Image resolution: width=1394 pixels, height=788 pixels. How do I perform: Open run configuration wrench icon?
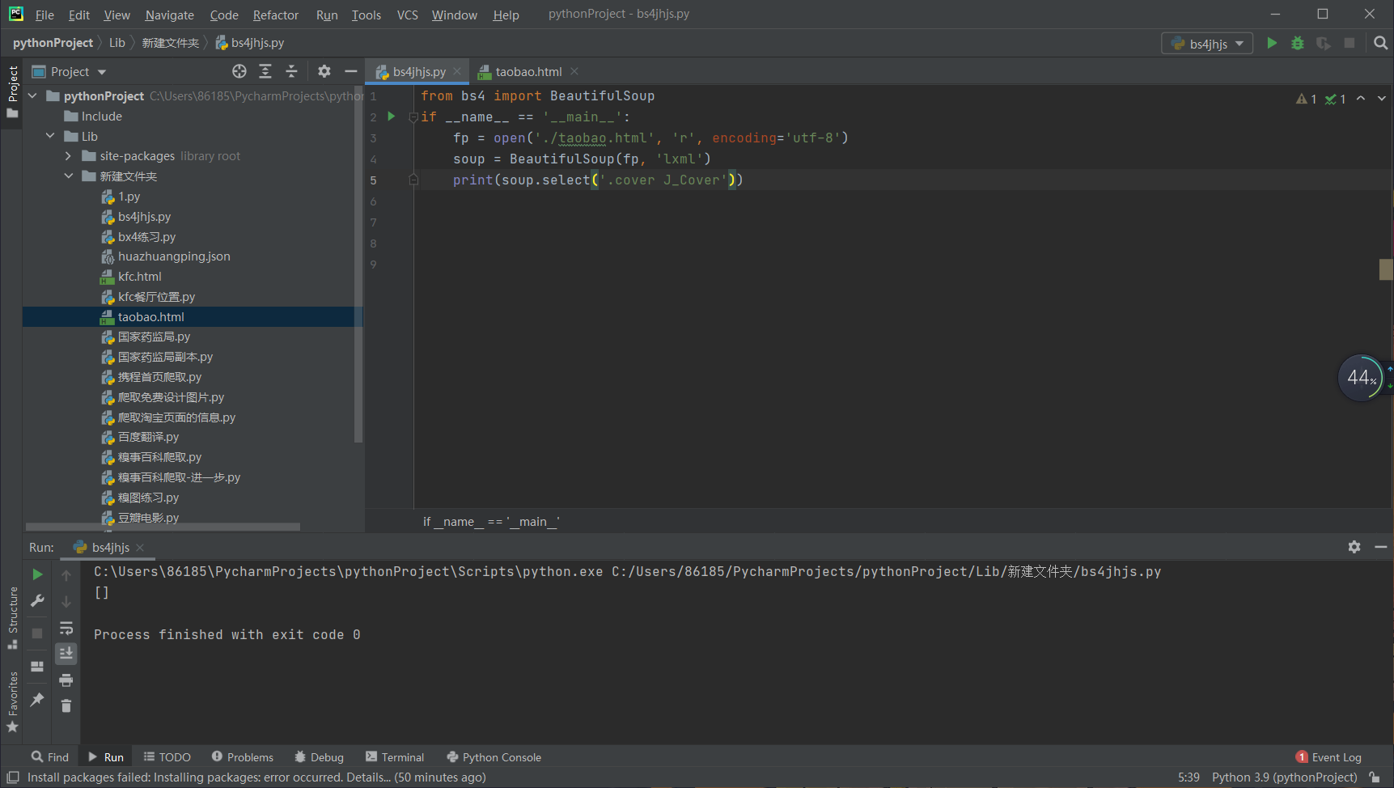pos(37,600)
